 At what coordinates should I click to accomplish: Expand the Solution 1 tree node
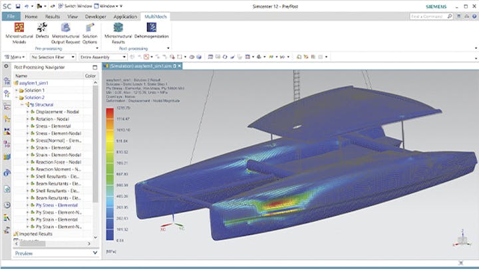coord(15,90)
